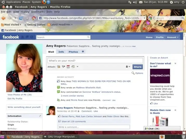The height and width of the screenshot is (139, 186).
Task: Open the address bar URL history dropdown
Action: point(144,18)
